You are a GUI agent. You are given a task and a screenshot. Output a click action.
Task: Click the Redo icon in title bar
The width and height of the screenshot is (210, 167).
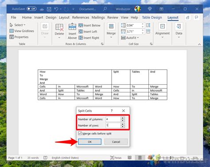click(66, 9)
